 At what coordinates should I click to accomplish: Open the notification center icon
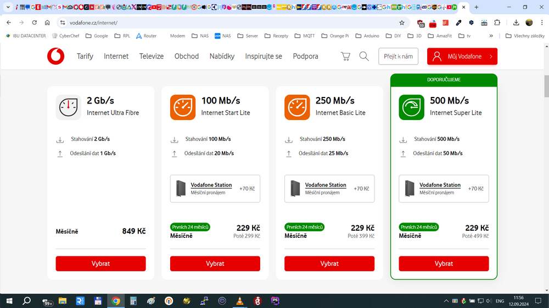[x=538, y=301]
